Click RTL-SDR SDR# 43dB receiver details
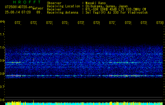Viewport: 165px width, 105px height. coord(116,9)
